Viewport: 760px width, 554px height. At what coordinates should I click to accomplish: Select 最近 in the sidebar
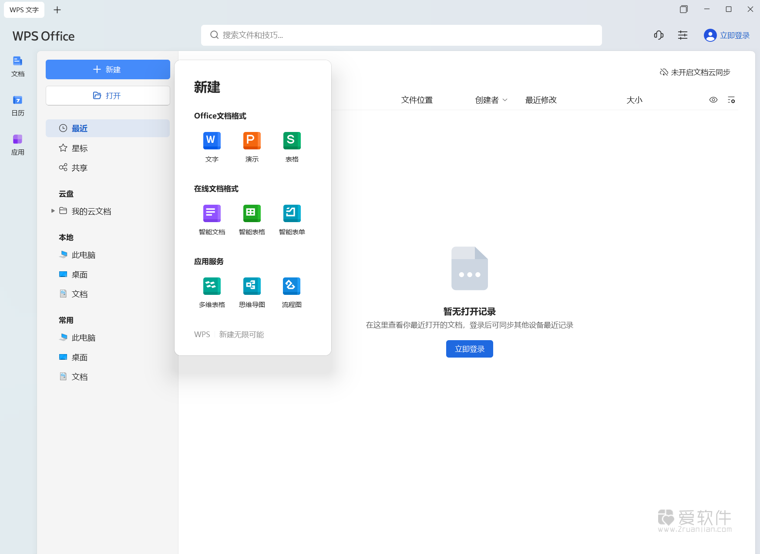108,128
